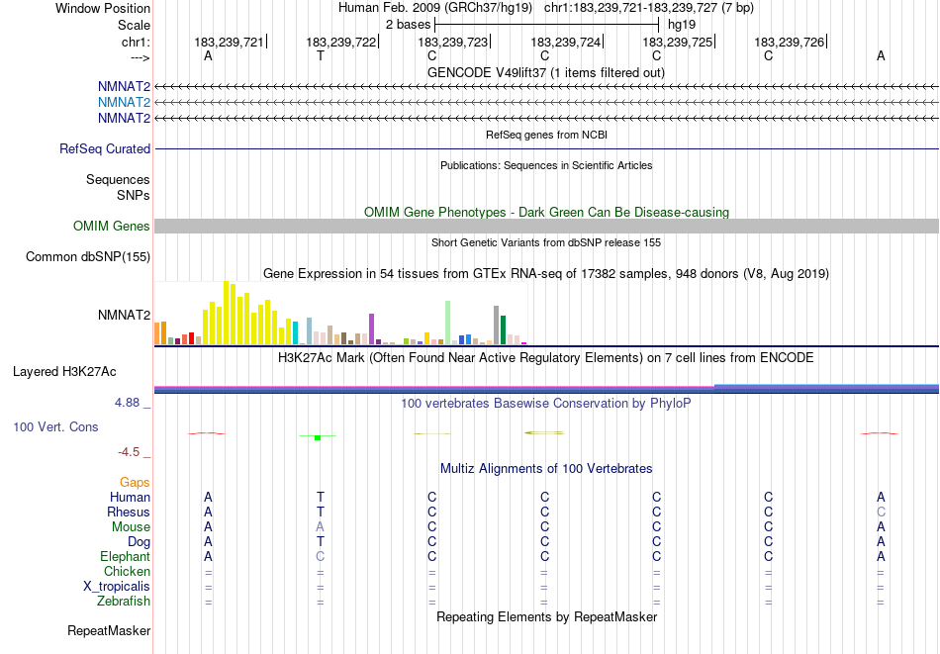This screenshot has width=940, height=654.
Task: Open Short Genetic Variants dbSNP 155 title
Action: coord(546,242)
